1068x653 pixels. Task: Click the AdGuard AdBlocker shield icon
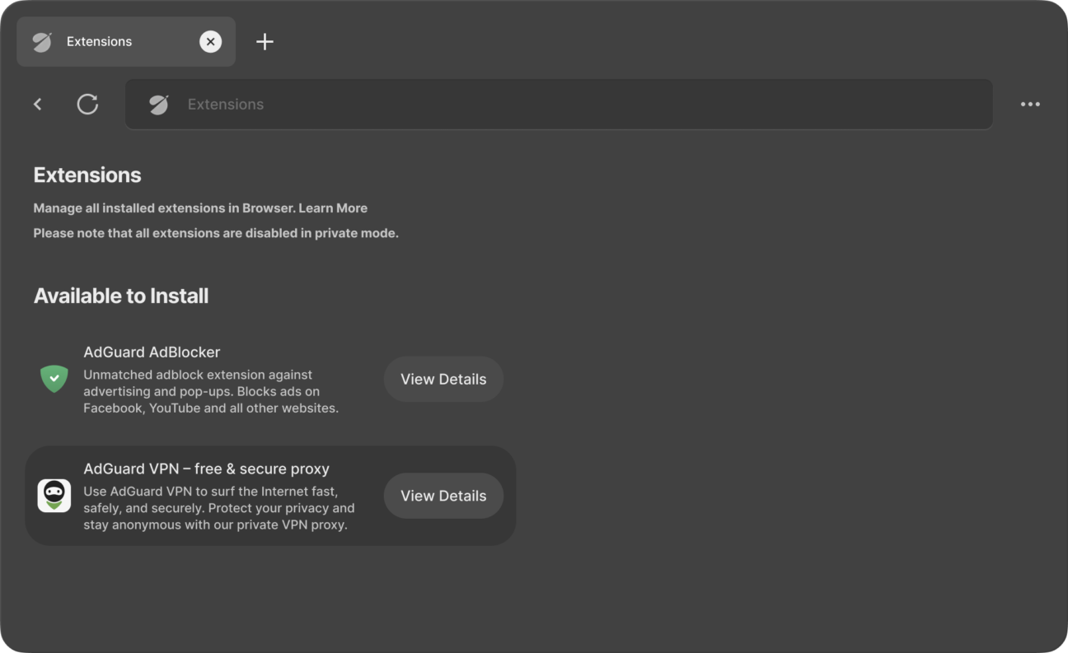tap(54, 378)
